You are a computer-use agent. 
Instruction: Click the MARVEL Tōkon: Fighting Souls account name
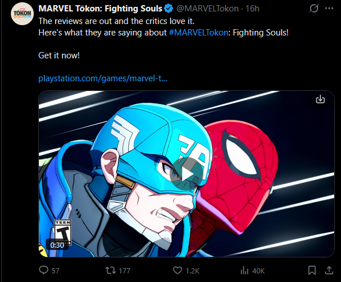(100, 9)
